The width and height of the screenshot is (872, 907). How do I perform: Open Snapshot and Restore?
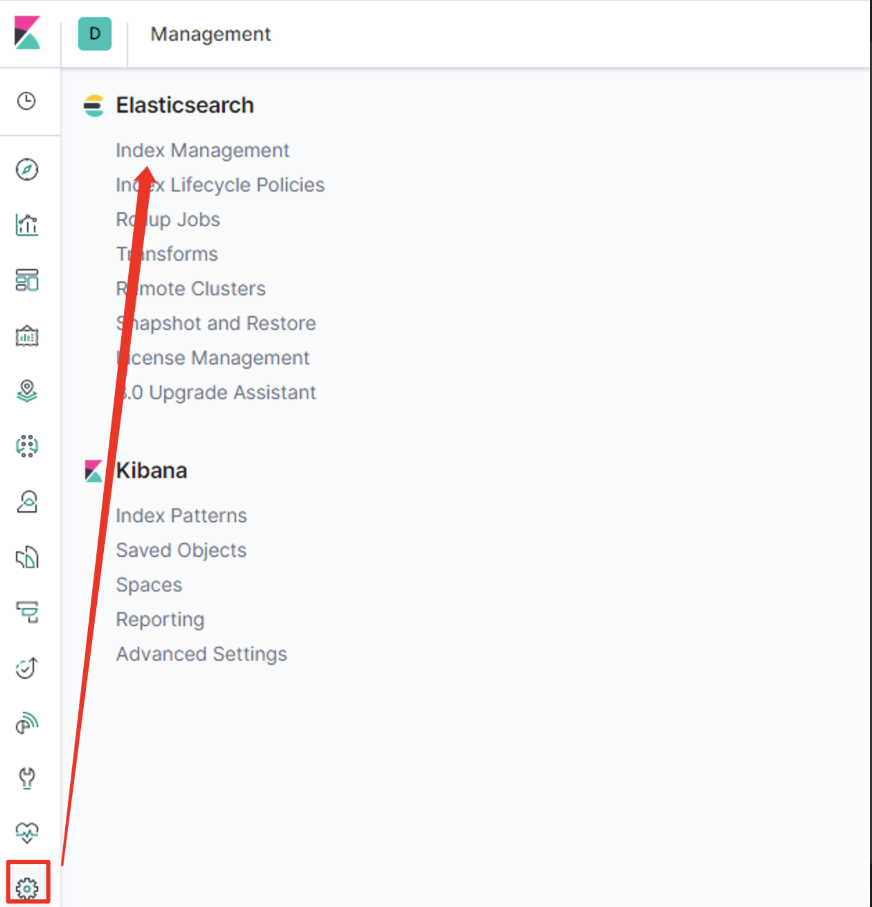coord(216,324)
